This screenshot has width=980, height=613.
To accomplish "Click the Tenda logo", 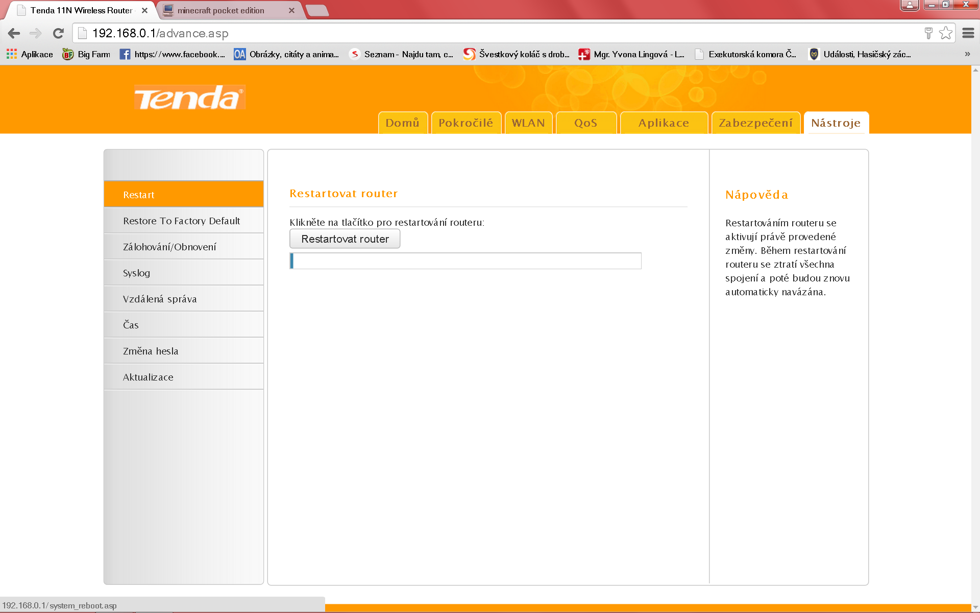I will click(x=189, y=98).
